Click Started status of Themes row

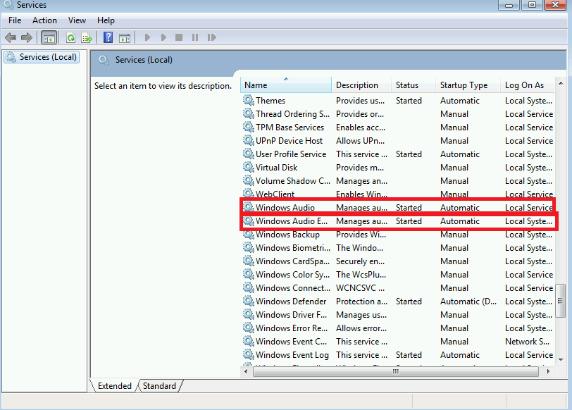tap(409, 100)
